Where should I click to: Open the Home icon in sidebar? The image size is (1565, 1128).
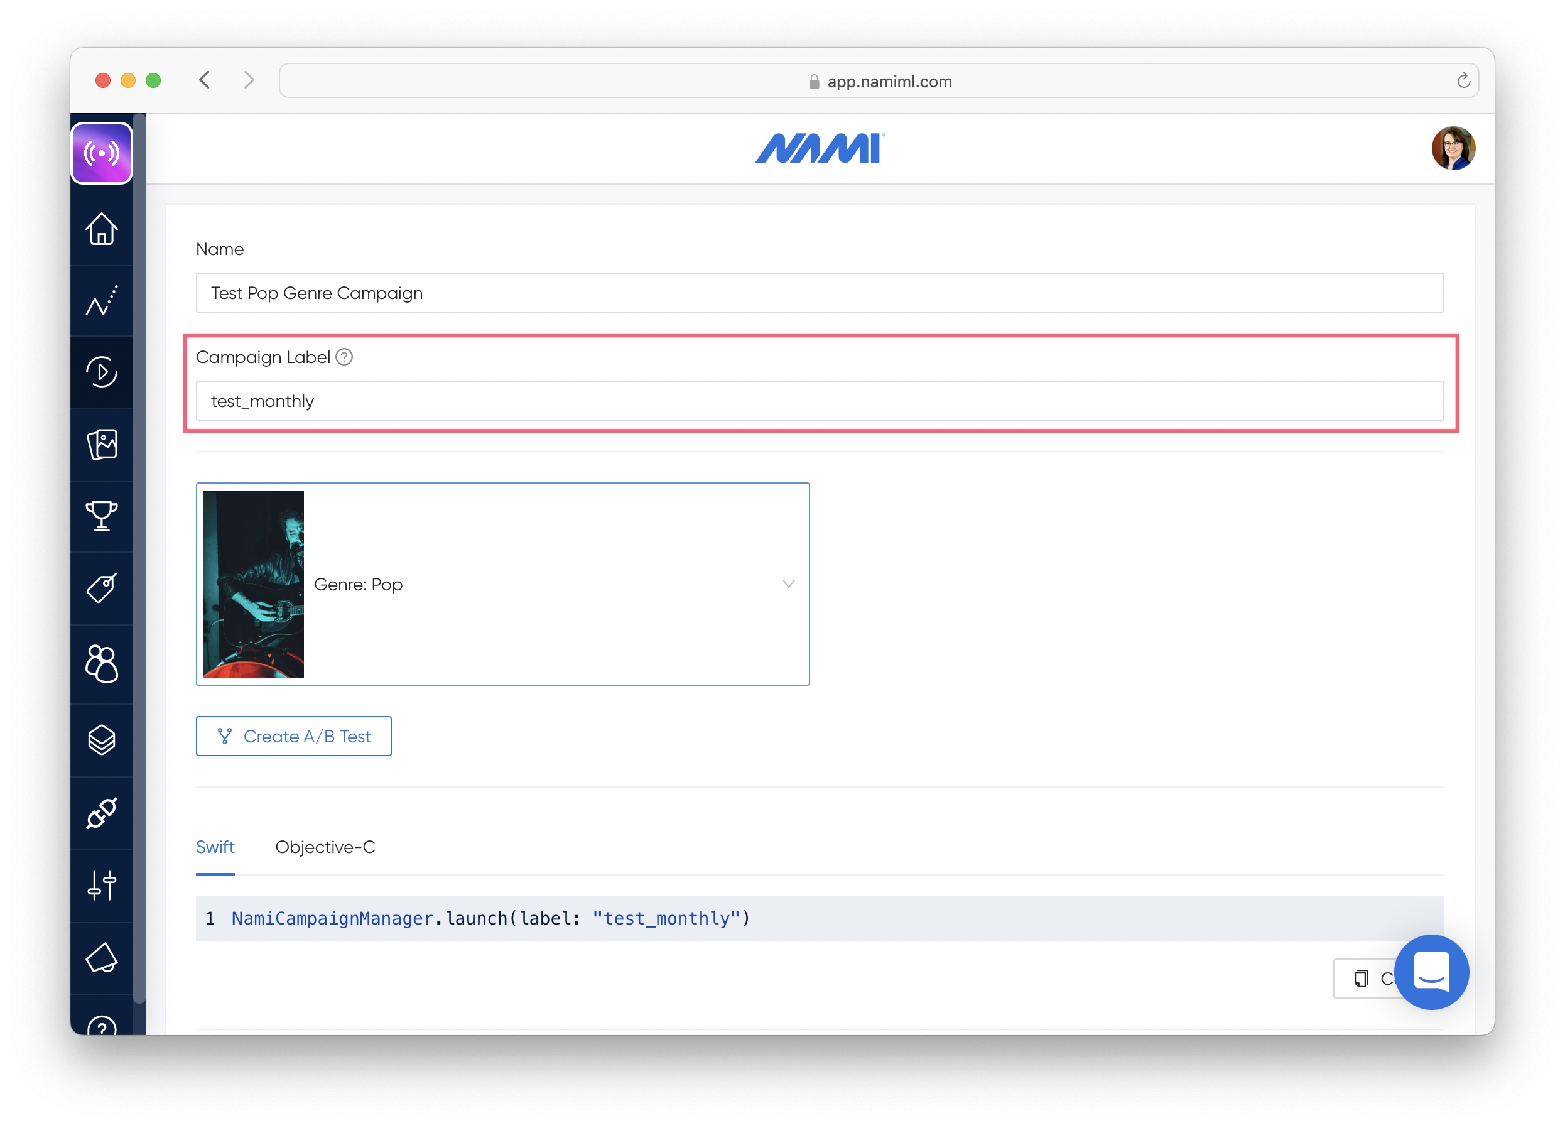[102, 229]
